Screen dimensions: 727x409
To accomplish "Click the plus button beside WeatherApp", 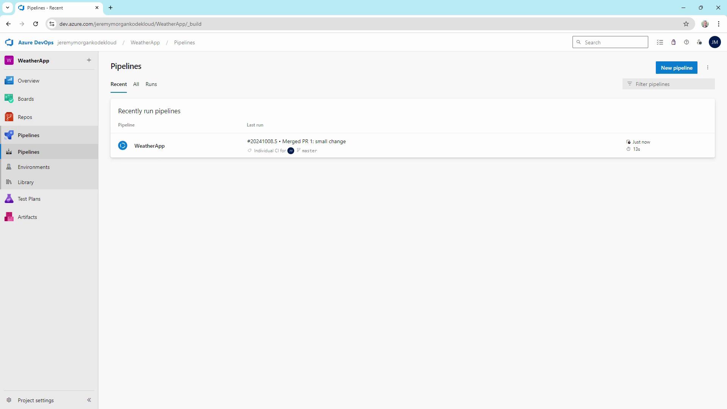I will (x=89, y=60).
